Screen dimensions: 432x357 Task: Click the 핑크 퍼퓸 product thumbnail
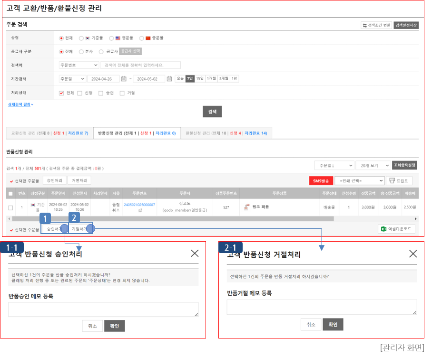coord(247,207)
